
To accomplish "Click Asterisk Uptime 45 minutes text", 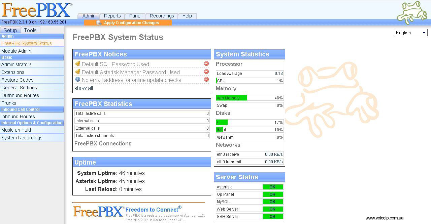I will pos(110,181).
